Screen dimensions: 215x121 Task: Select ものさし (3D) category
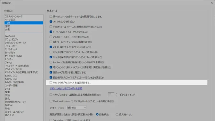(24, 79)
